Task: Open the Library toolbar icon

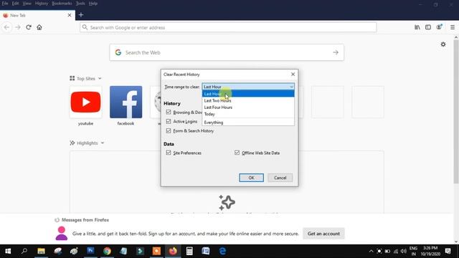Action: pos(417,27)
